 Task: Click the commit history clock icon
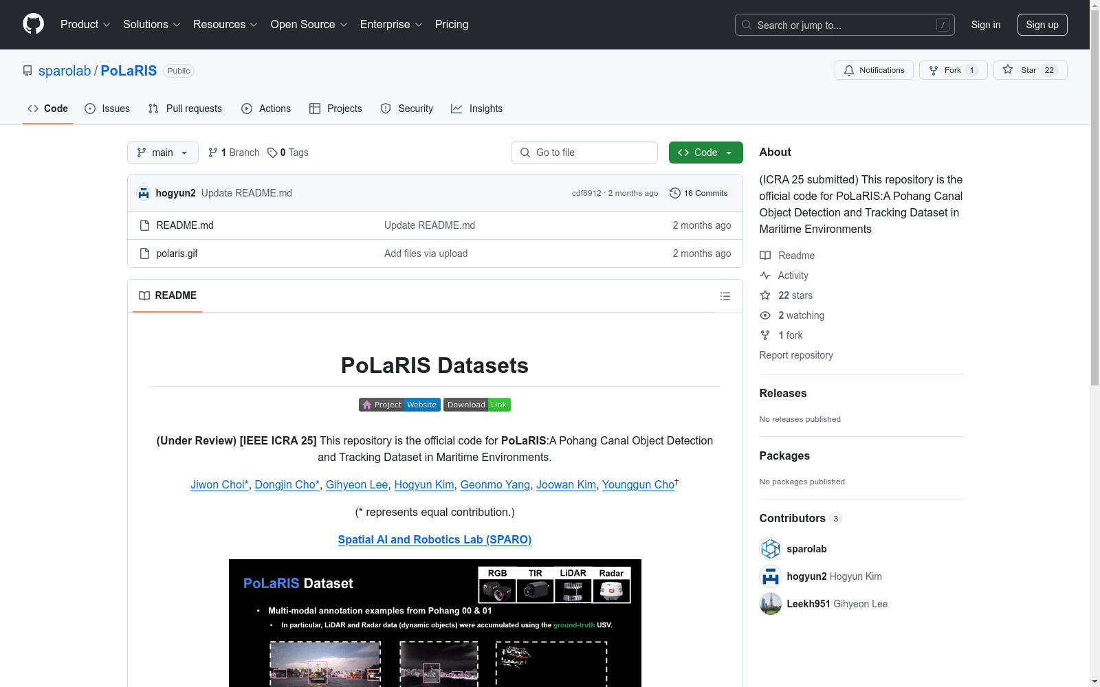coord(675,193)
